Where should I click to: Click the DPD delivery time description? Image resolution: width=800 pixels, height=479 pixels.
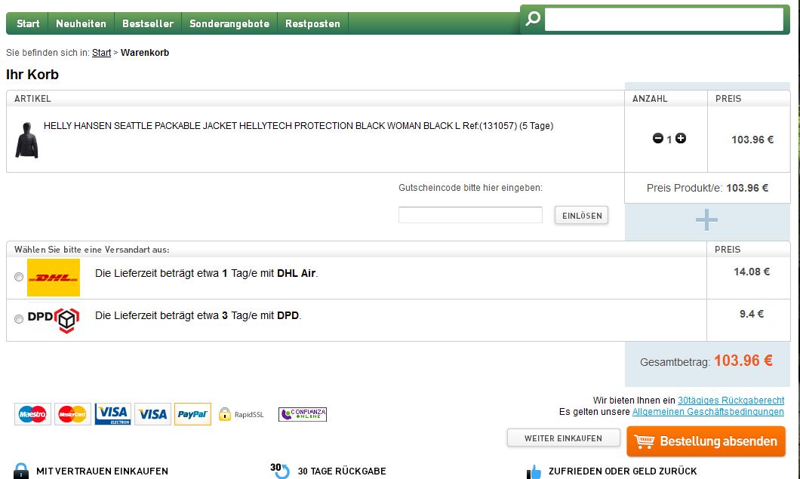coord(198,316)
